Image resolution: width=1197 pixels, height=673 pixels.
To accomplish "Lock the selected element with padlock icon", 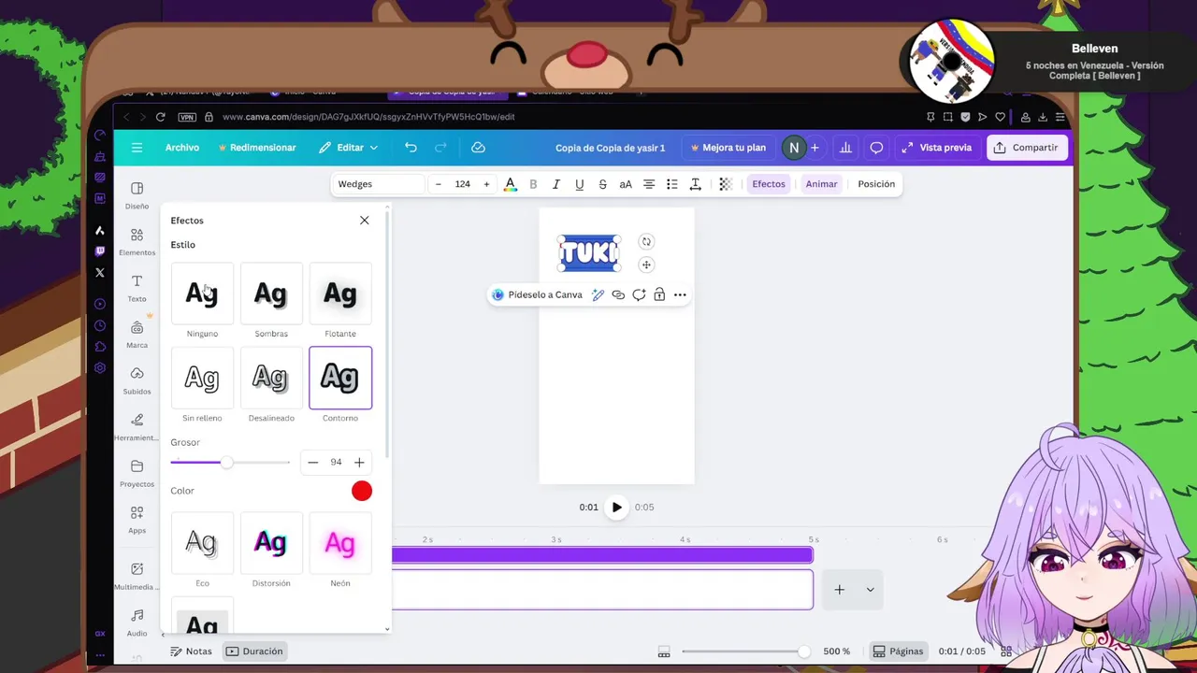I will (659, 294).
